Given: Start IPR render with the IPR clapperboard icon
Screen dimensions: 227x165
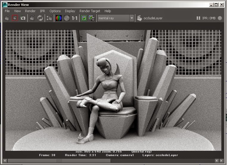Looking at the screenshot, I should pos(32,18).
